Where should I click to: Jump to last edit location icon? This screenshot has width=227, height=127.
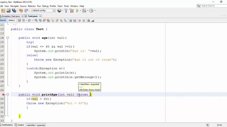pos(20,20)
